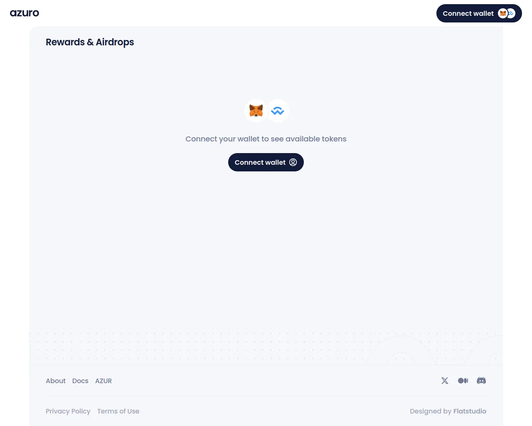
Task: Click the WalletConnect icon in the header button
Action: (511, 14)
